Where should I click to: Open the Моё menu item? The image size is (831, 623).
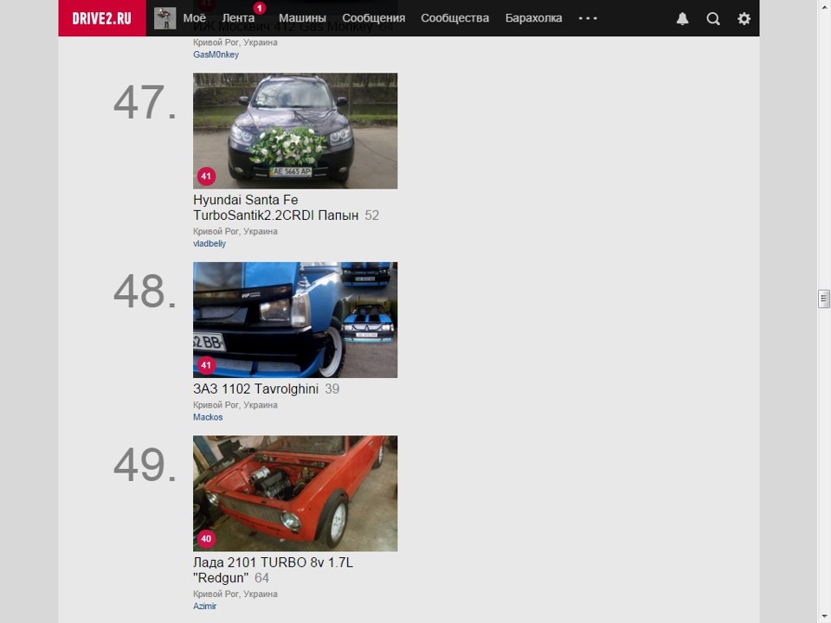coord(195,18)
